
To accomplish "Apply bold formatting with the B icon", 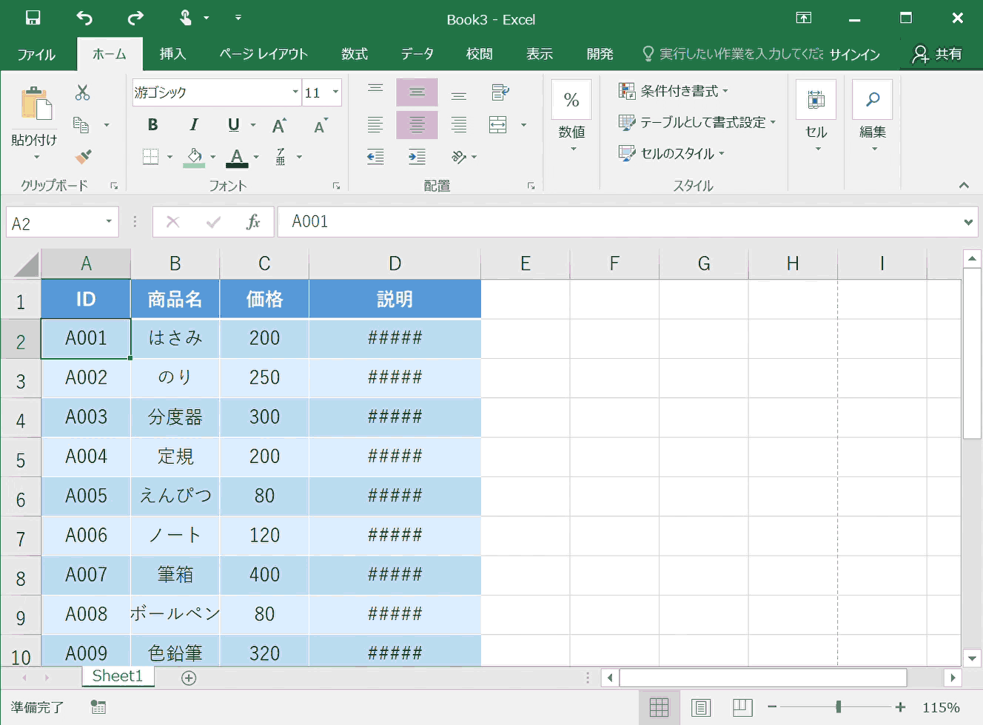I will point(152,124).
